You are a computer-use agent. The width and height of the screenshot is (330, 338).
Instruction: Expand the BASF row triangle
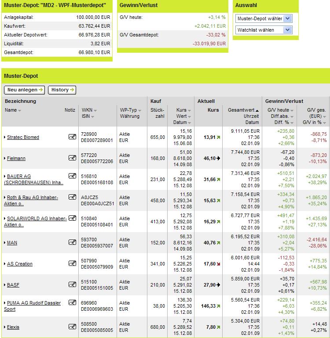[5, 285]
